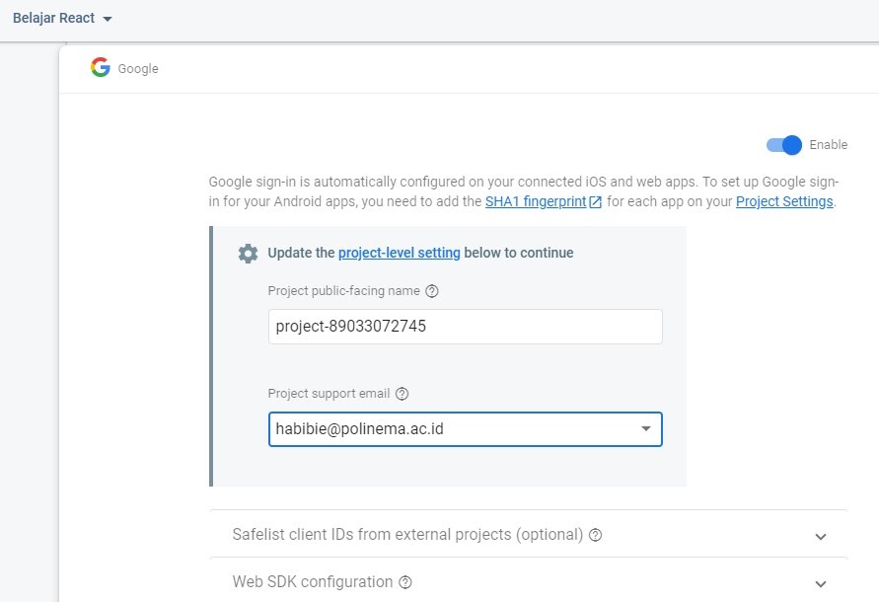This screenshot has height=602, width=879.
Task: Open help for Web SDK configuration
Action: (405, 582)
